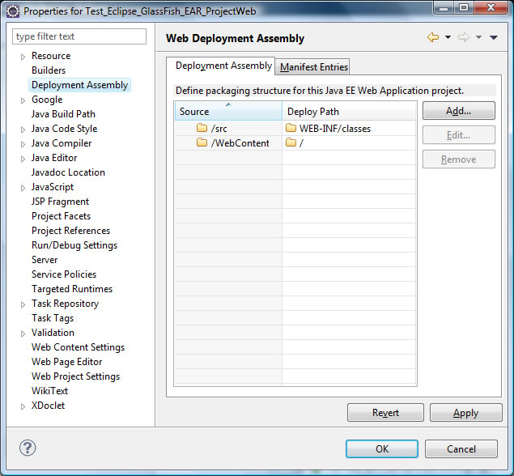Close the Properties dialog window

(491, 7)
